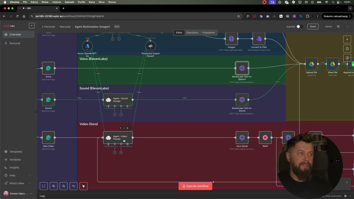Screen dimensions: 354x199
Task: Select the Voice form node
Action: coord(48,68)
